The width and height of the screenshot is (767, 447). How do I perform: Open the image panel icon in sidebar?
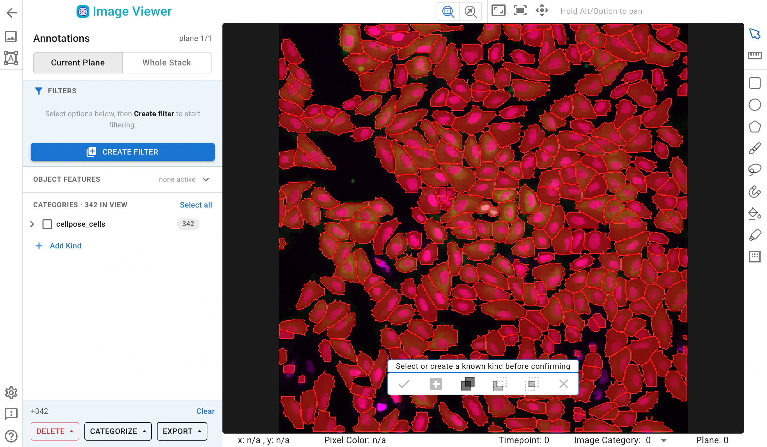tap(11, 36)
